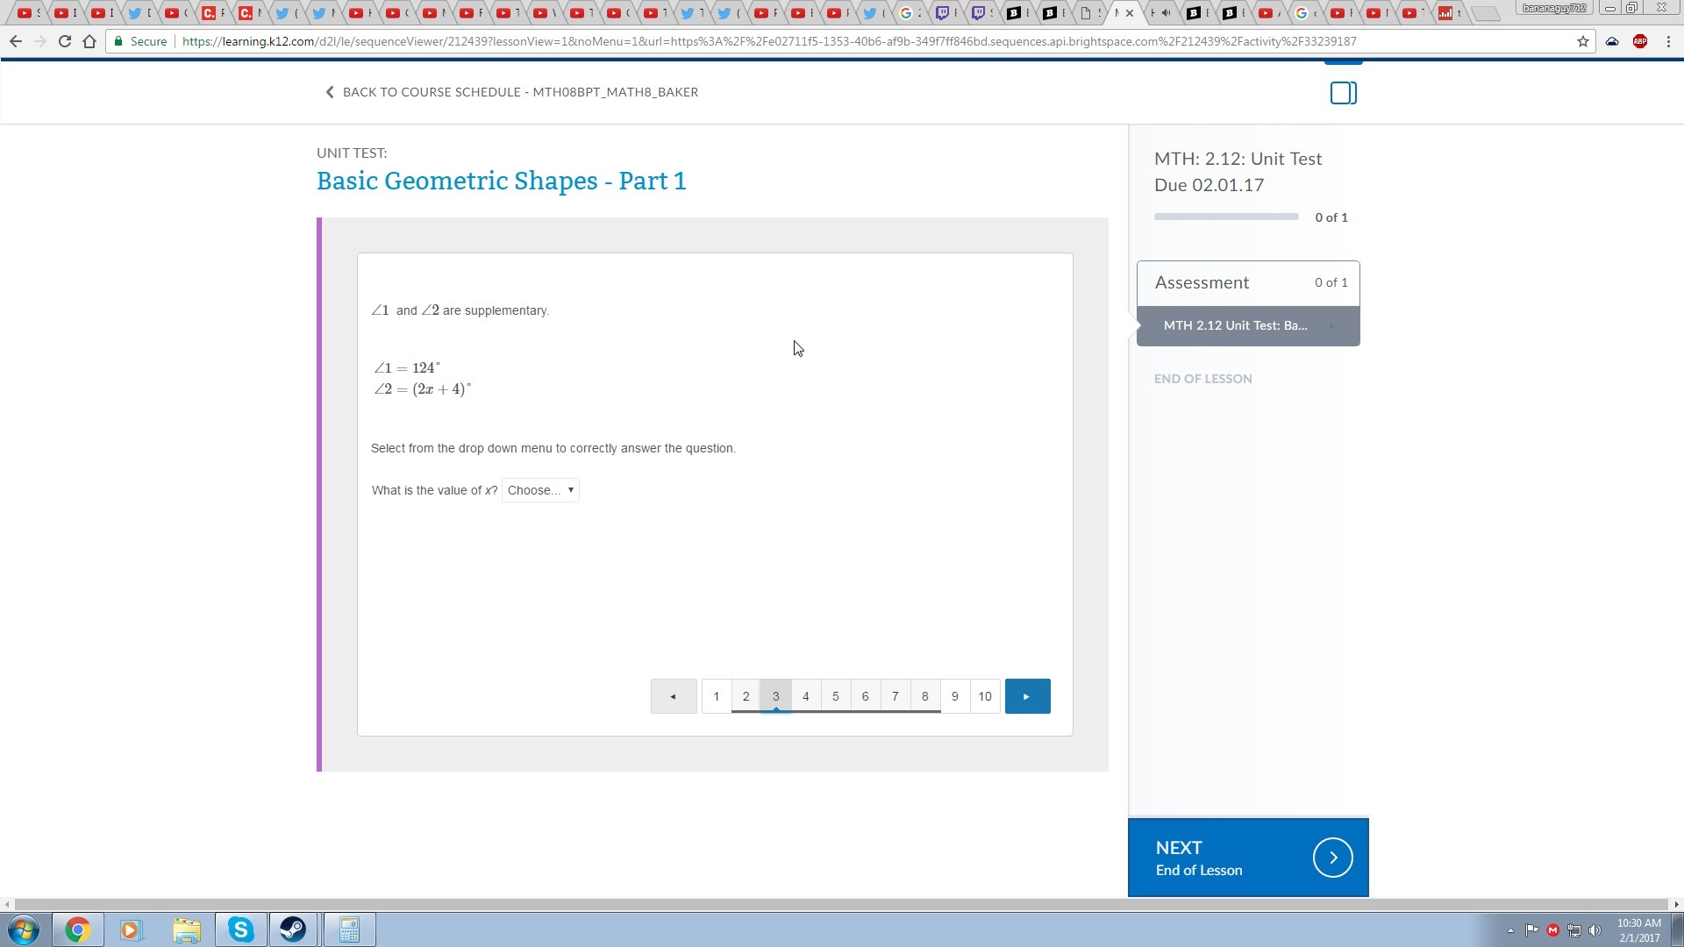Bookmark page with star icon
The image size is (1684, 947).
click(x=1582, y=41)
